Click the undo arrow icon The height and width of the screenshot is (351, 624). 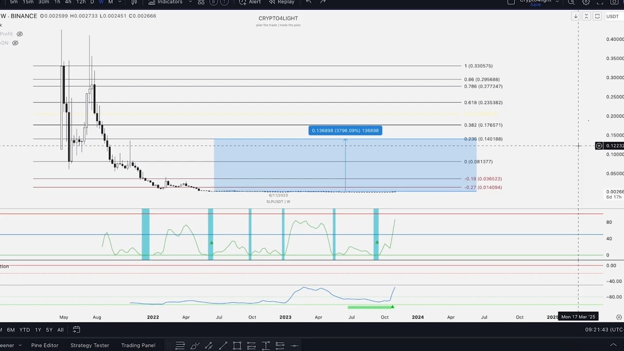[x=309, y=2]
